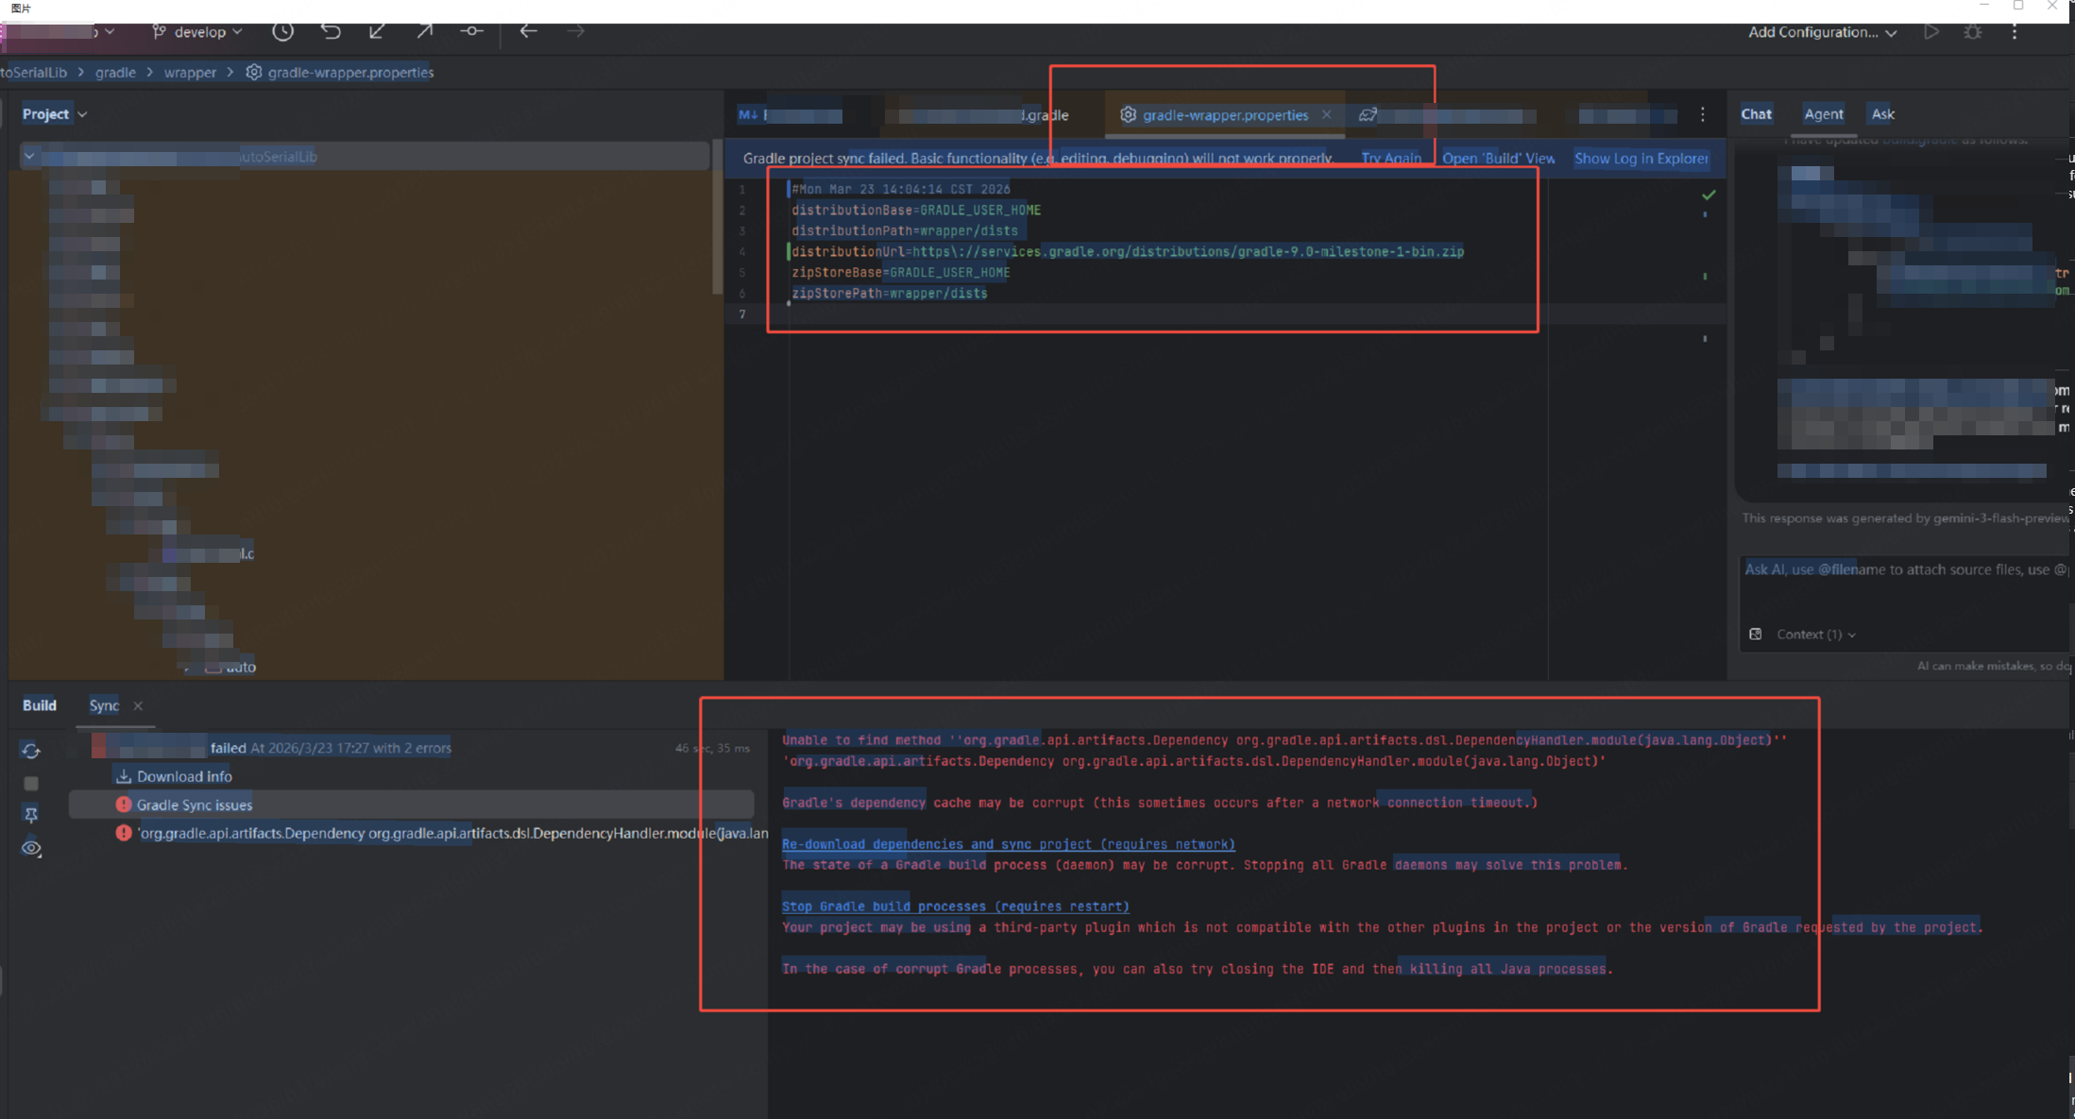Click the back navigation arrow in the toolbar
The height and width of the screenshot is (1119, 2075).
coord(528,31)
